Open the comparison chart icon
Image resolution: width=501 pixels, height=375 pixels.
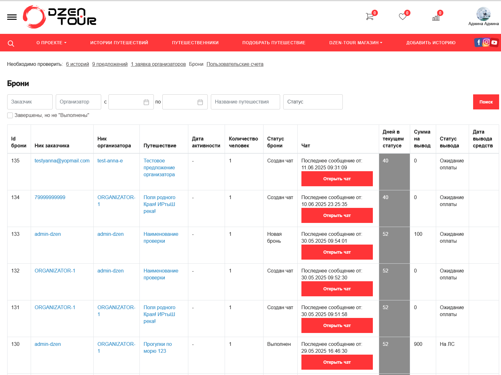coord(436,17)
